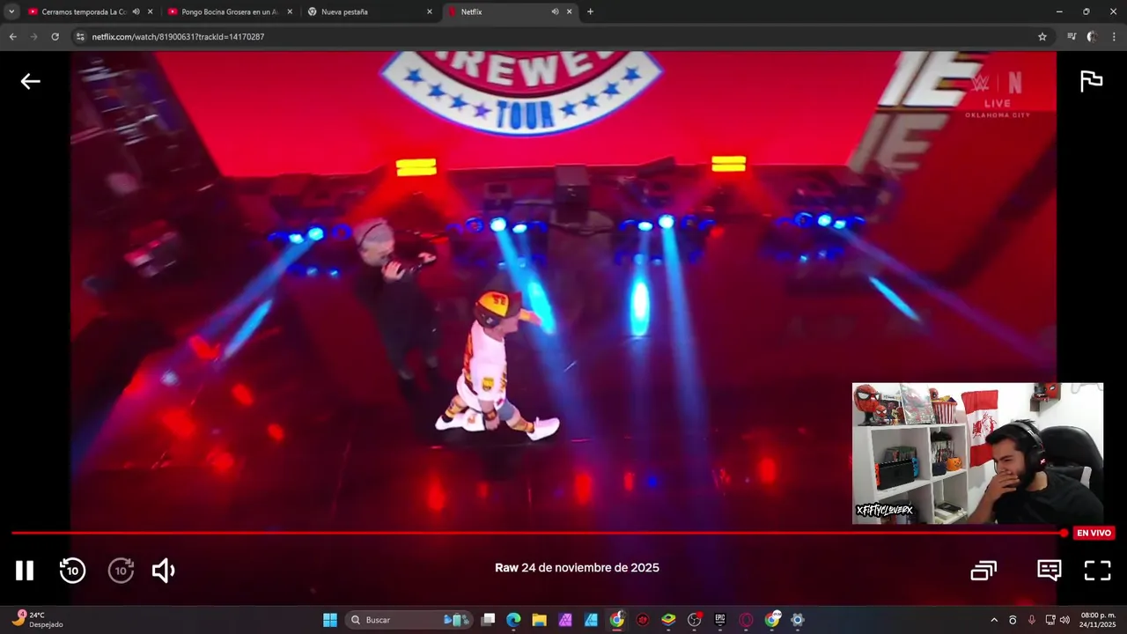Open File Explorer from taskbar
This screenshot has width=1127, height=634.
540,620
